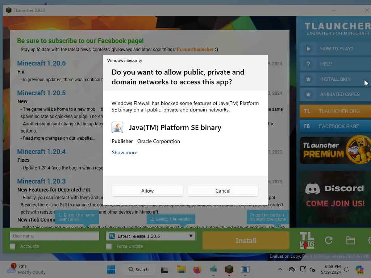Open the TL Mods icon

(307, 240)
